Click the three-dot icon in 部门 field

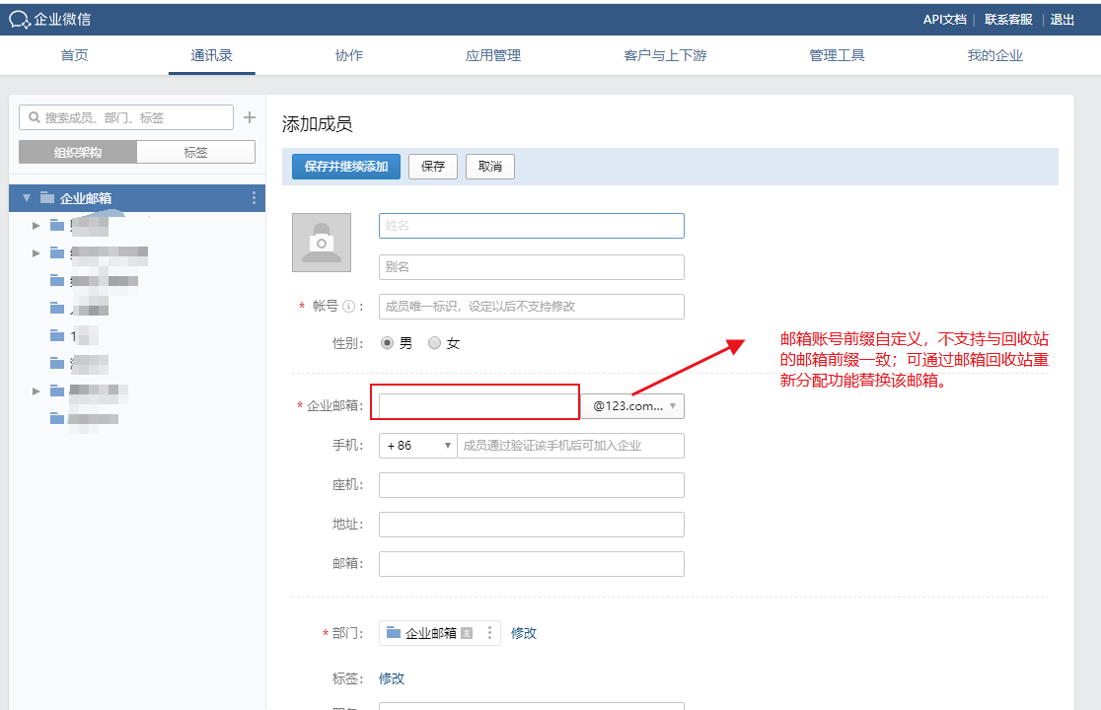click(489, 633)
